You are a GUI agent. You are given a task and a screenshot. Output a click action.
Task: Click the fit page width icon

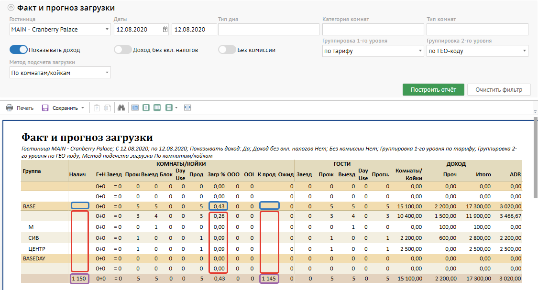click(187, 108)
